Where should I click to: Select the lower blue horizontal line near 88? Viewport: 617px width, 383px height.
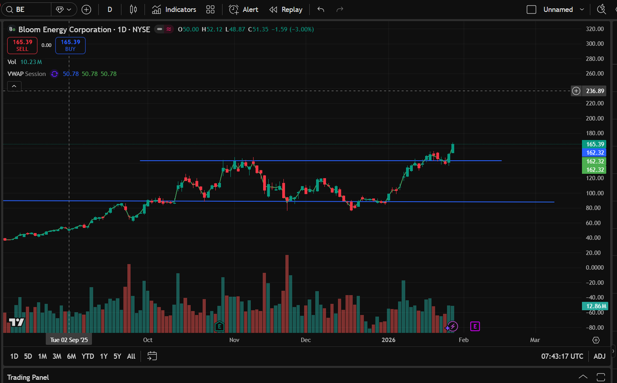click(279, 201)
